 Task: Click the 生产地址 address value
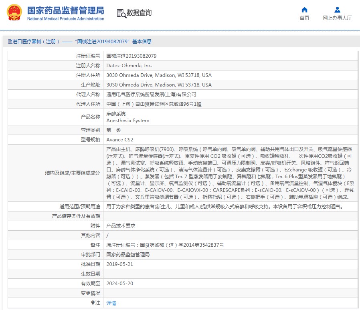tap(159, 85)
